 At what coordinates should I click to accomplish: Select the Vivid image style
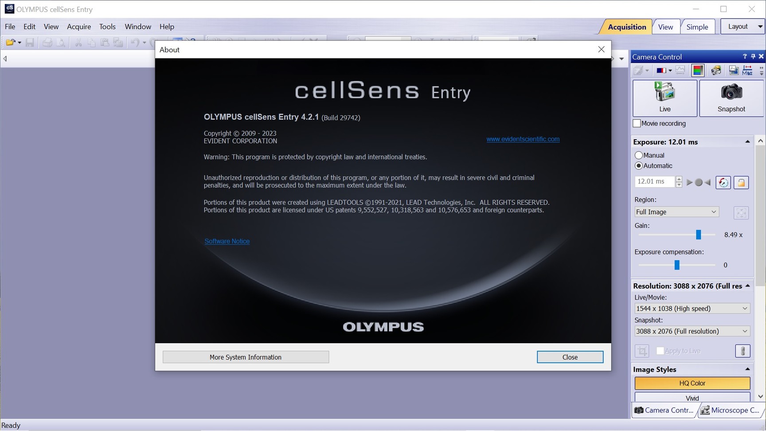pyautogui.click(x=692, y=398)
